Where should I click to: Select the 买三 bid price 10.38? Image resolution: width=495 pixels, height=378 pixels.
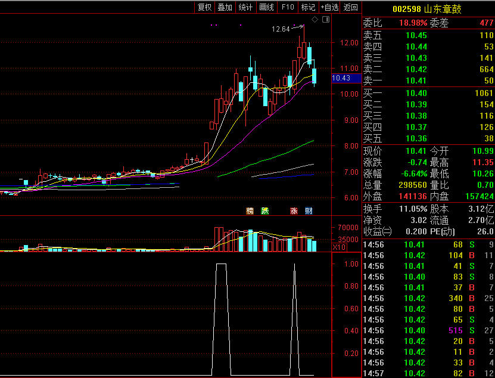(416, 116)
